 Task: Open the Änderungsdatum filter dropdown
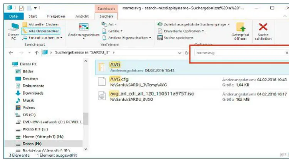84,31
